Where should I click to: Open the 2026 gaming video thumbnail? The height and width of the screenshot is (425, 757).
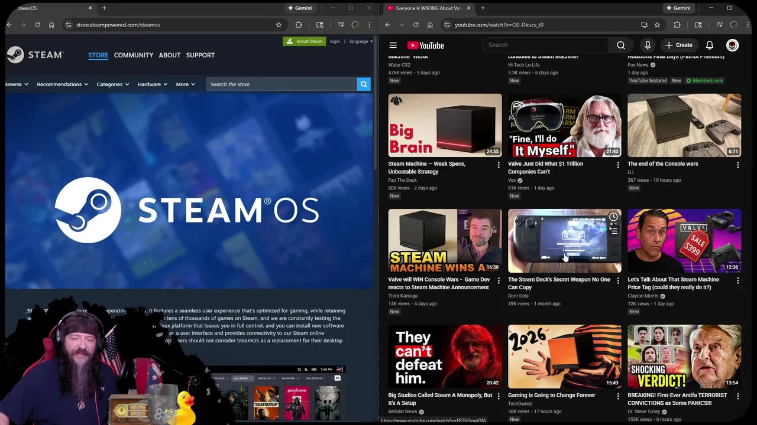click(x=565, y=357)
